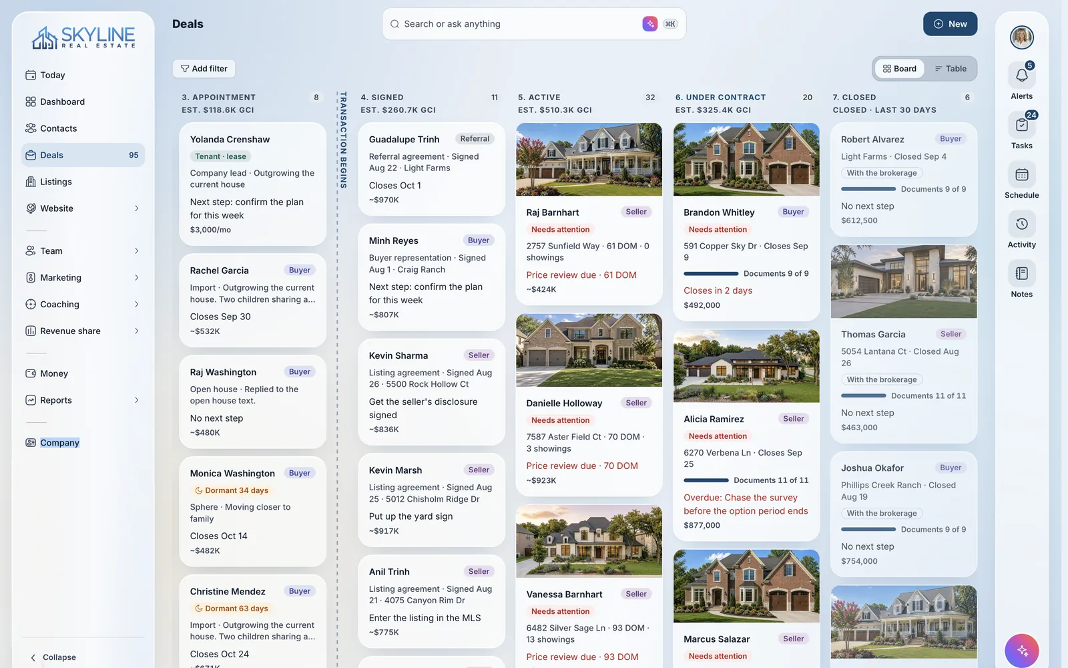Open the Tasks panel icon

[1021, 125]
